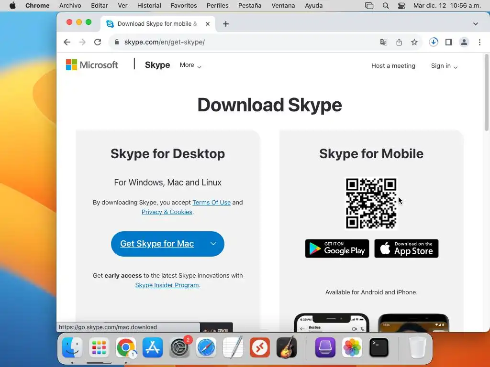Open the Chrome three-dot menu
The height and width of the screenshot is (367, 490).
[479, 42]
